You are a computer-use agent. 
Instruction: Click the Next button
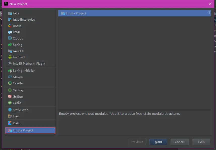[158, 142]
